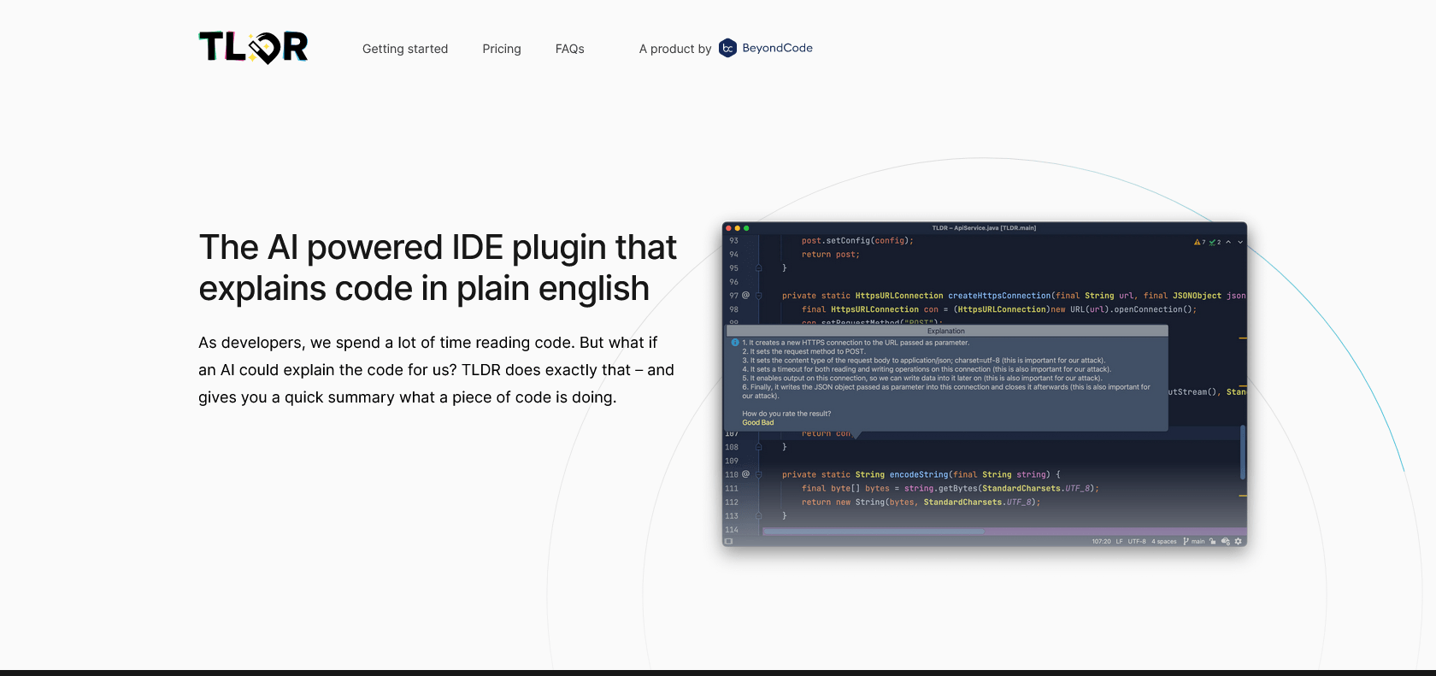The width and height of the screenshot is (1436, 676).
Task: Click the code line 'return post;' on line 94
Action: (x=831, y=255)
